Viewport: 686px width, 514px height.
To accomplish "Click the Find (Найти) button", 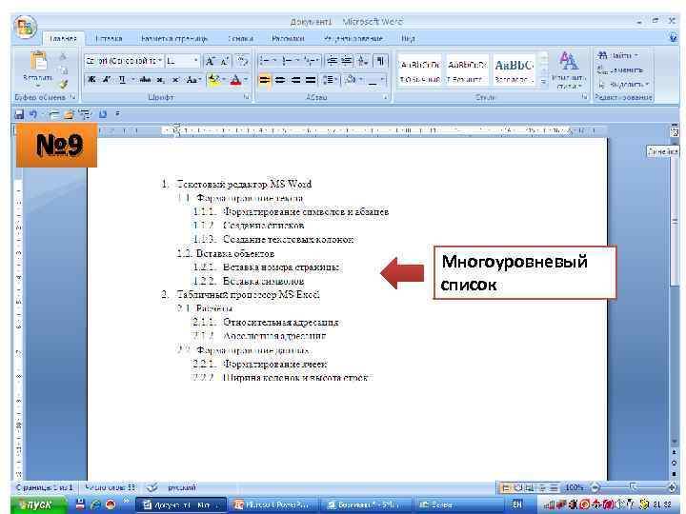I will [x=617, y=55].
